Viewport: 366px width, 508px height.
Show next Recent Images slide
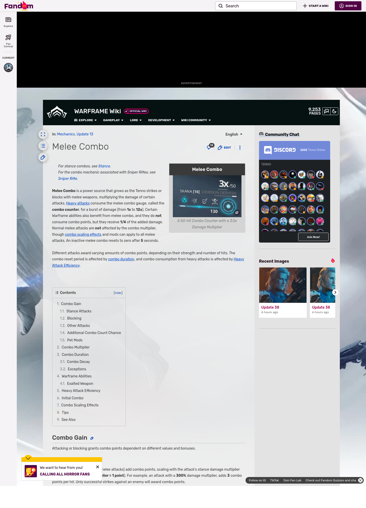point(335,292)
